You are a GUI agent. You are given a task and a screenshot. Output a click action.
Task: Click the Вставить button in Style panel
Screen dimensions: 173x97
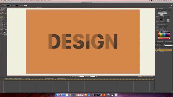pyautogui.click(x=165, y=40)
